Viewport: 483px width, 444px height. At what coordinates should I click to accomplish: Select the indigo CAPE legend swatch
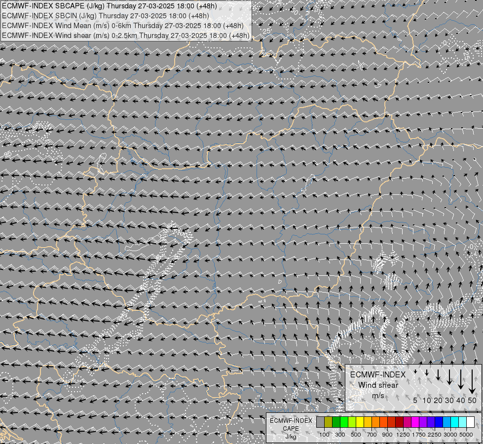pyautogui.click(x=431, y=422)
